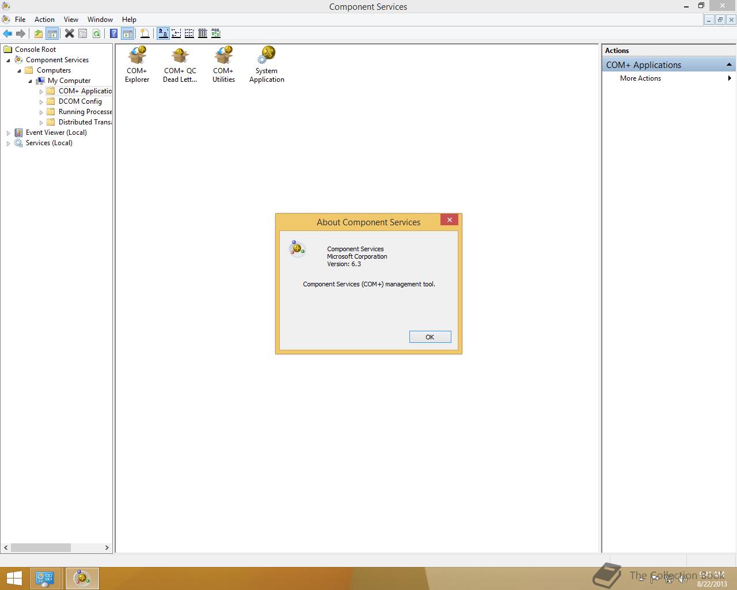Click Component Services taskbar icon

pyautogui.click(x=82, y=578)
